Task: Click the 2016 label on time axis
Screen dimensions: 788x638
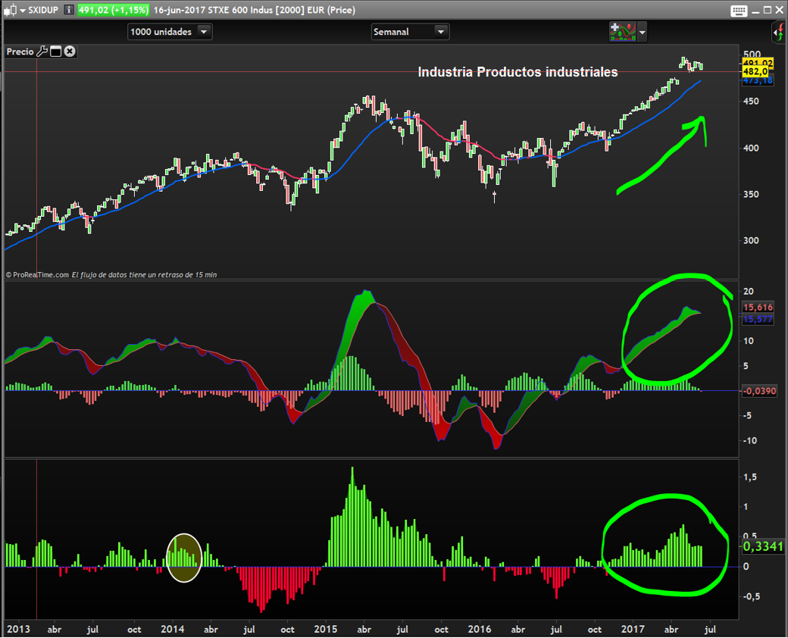Action: (480, 629)
